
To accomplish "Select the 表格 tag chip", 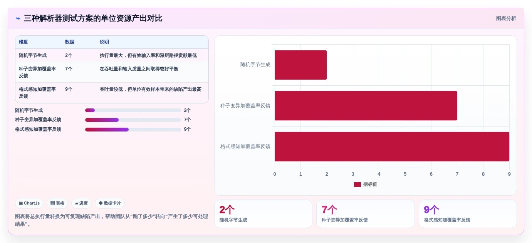I will point(57,203).
